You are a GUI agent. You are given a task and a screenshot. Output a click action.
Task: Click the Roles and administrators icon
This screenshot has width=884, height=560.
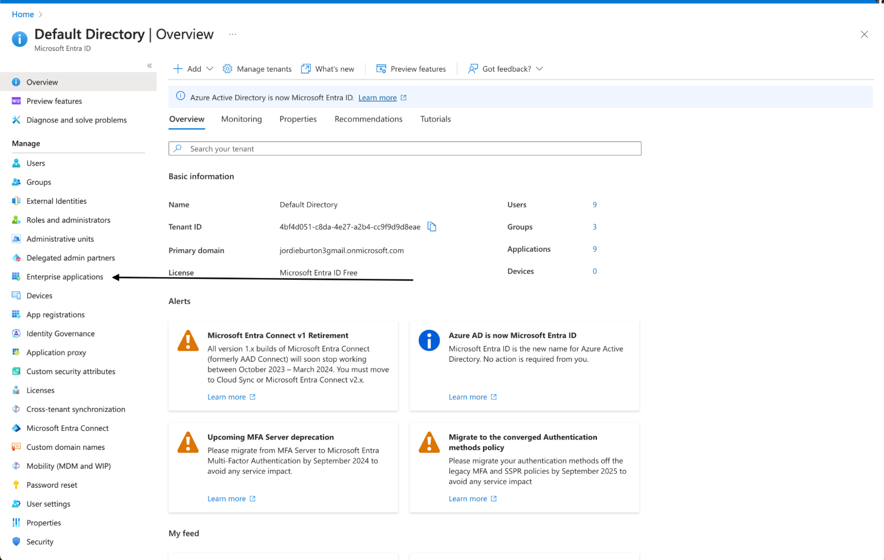(16, 220)
